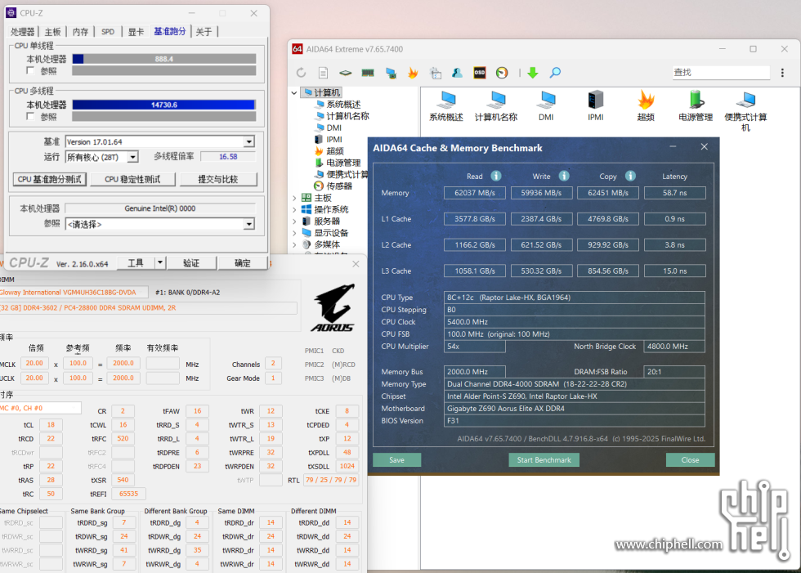The width and height of the screenshot is (801, 573).
Task: Open the OSD panel icon in AIDA64
Action: (480, 73)
